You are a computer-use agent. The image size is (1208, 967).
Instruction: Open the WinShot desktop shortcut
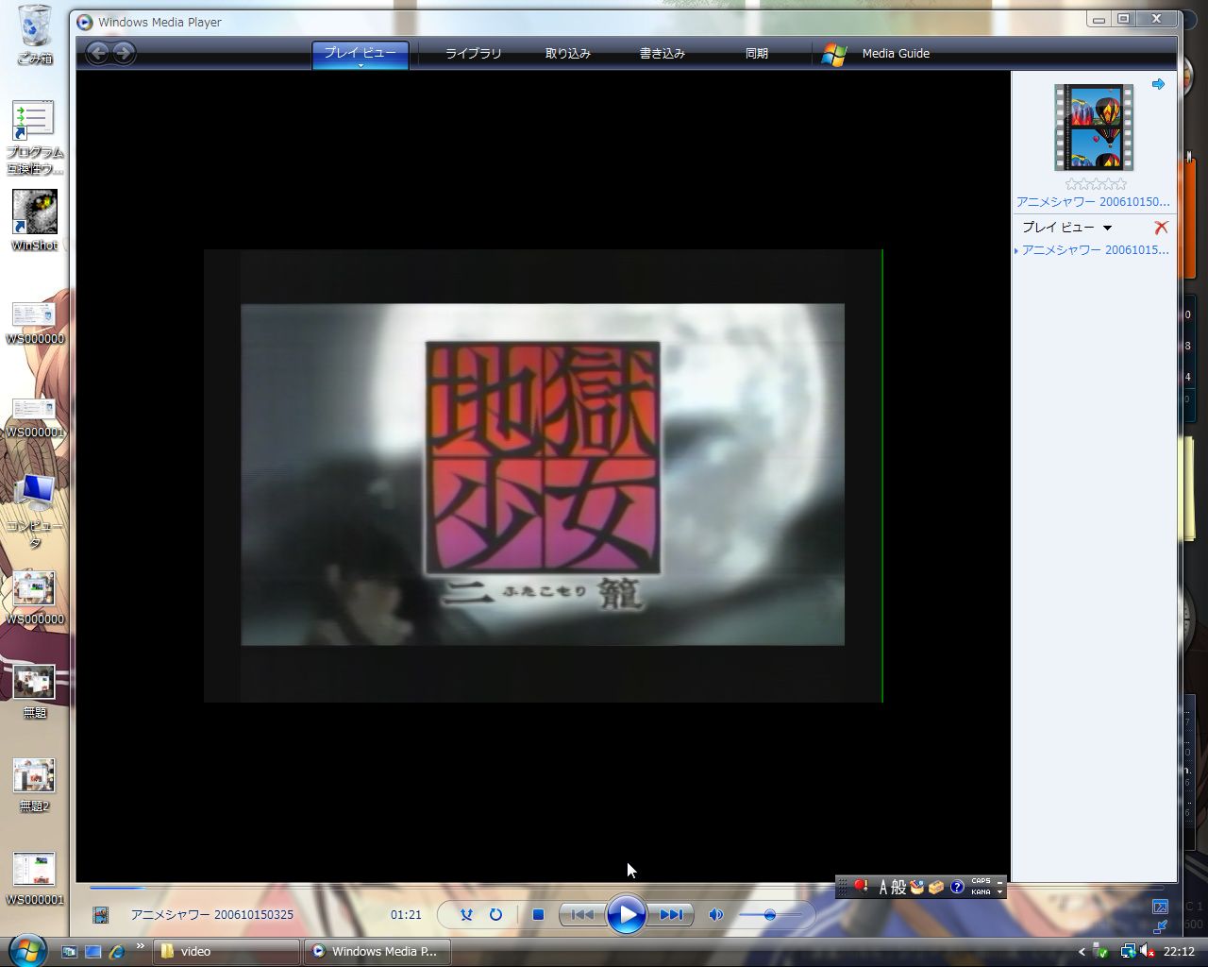(35, 220)
